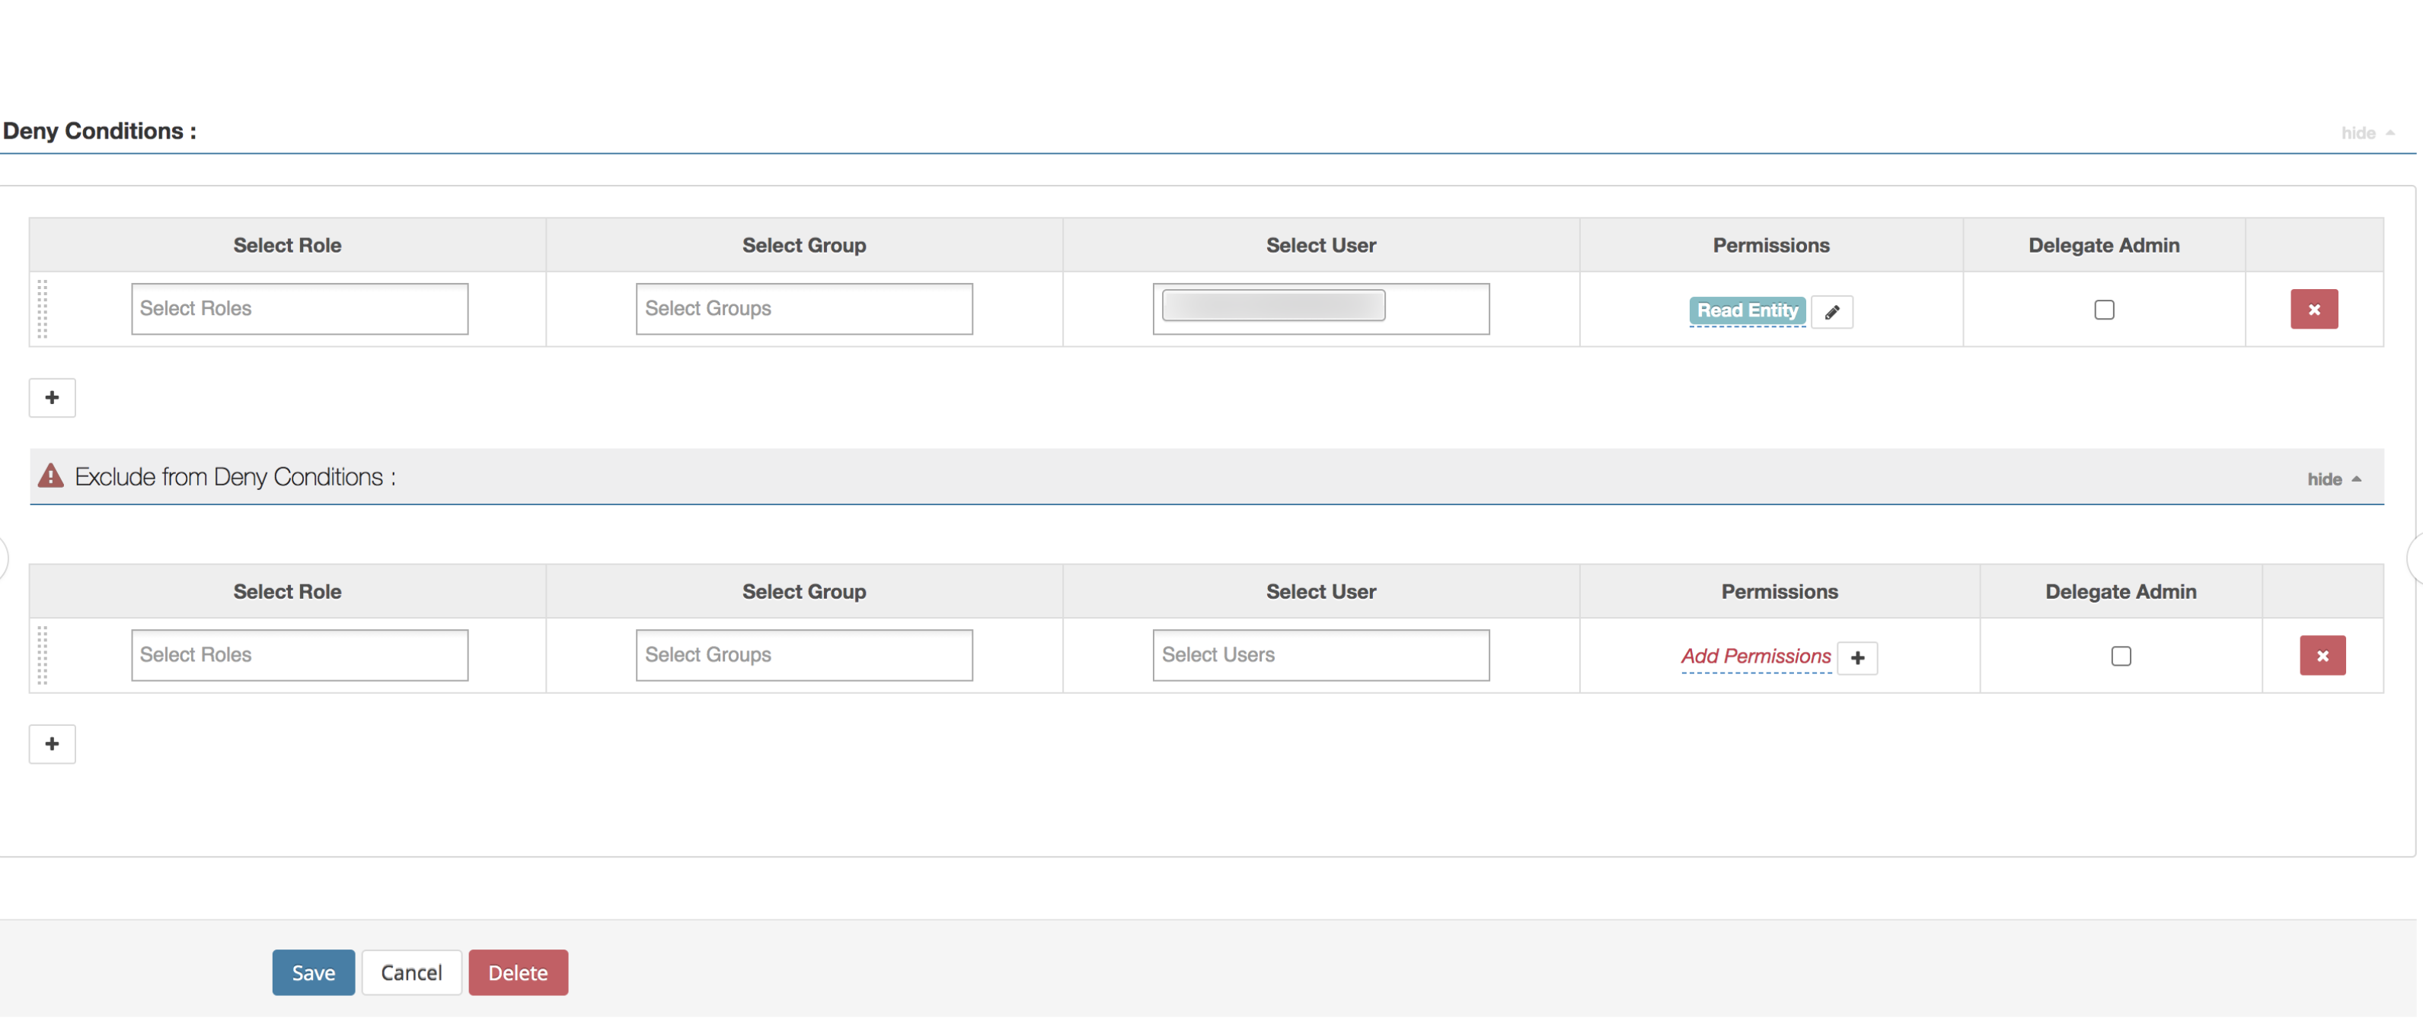The width and height of the screenshot is (2423, 1018).
Task: Add a new deny condition row
Action: [52, 398]
